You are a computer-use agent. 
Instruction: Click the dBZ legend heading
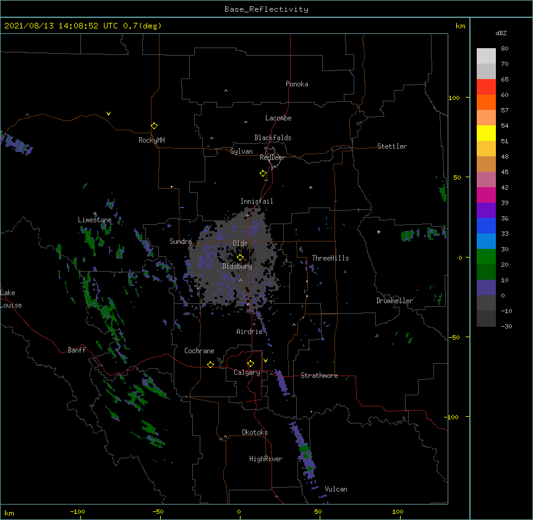pyautogui.click(x=501, y=33)
